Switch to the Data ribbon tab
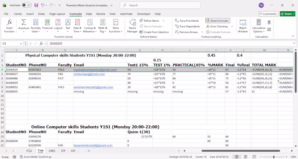298x159 pixels. point(89,14)
